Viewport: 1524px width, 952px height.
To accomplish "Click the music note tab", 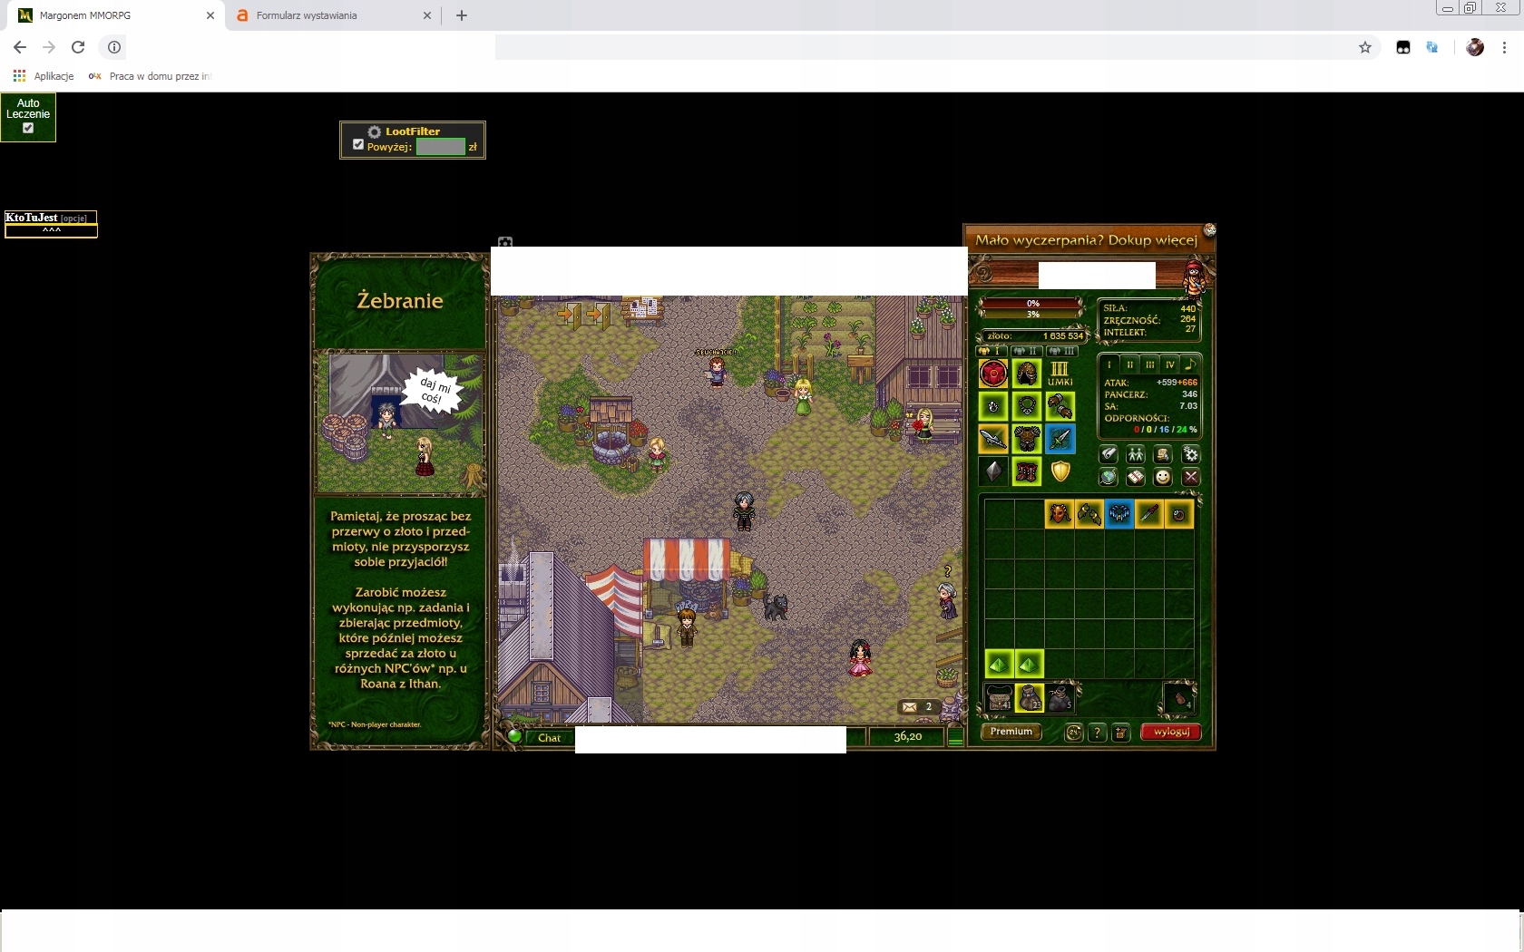I will [1190, 364].
